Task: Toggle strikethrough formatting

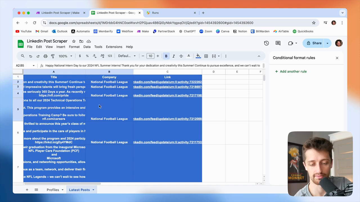Action: (x=181, y=56)
